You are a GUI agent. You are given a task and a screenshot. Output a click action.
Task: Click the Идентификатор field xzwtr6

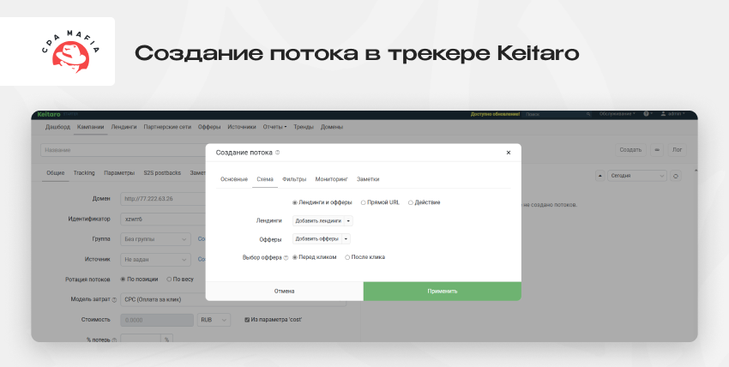(x=163, y=219)
